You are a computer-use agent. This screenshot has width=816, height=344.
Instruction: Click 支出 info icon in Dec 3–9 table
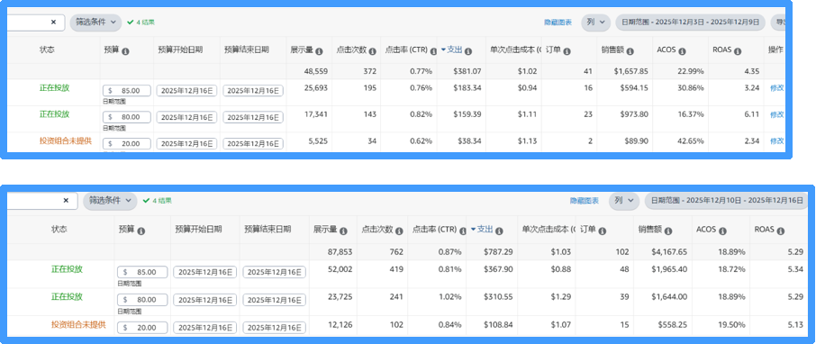click(468, 51)
